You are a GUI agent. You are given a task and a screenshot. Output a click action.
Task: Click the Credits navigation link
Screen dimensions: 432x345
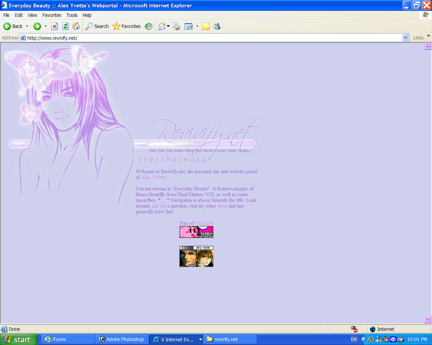(232, 151)
